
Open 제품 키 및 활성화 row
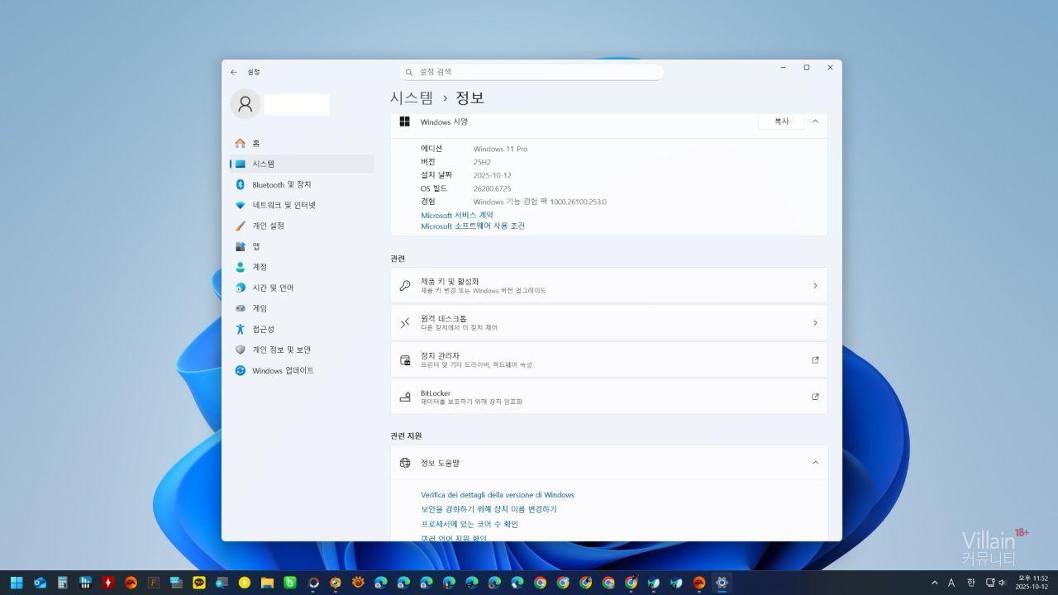608,286
